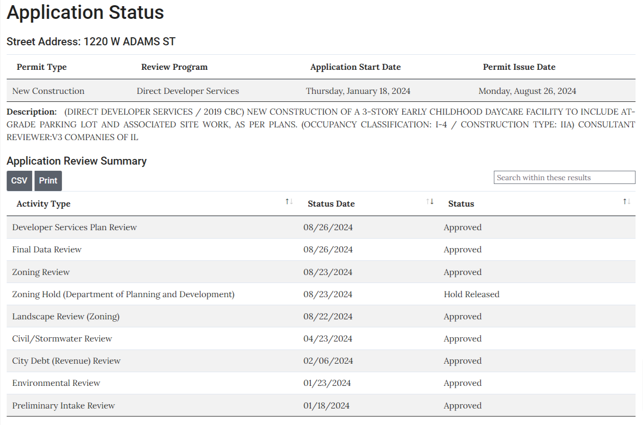Select 'City Debt (Revenue) Review' row

(x=321, y=361)
